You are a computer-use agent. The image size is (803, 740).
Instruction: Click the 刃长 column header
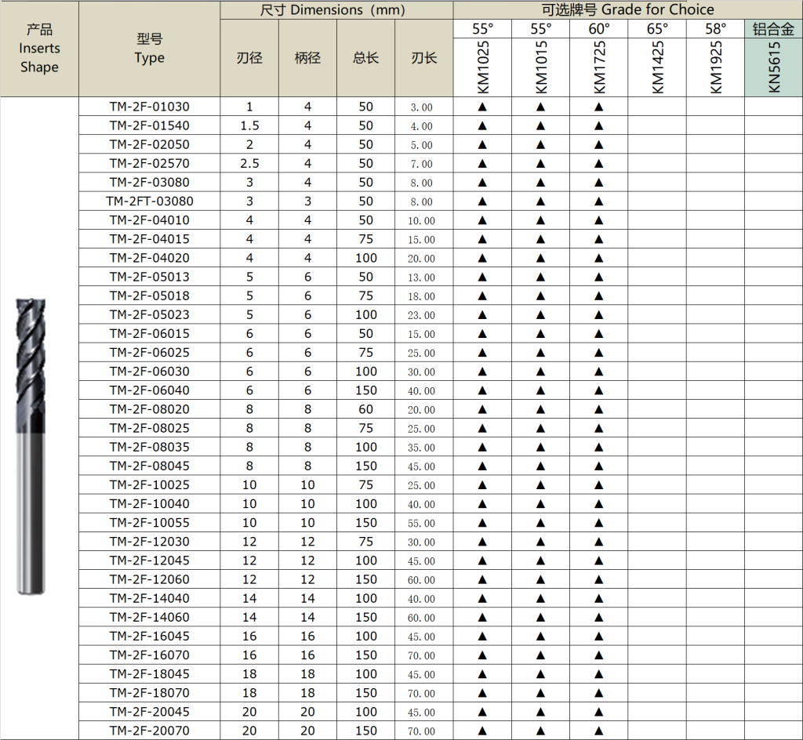(x=424, y=58)
